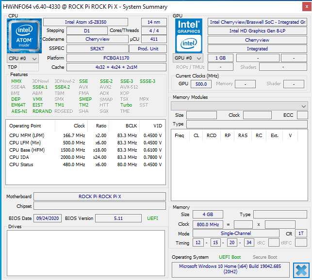Screen dimensions: 312x280
Task: Click inside the empty Drives list box
Action: pos(86,253)
